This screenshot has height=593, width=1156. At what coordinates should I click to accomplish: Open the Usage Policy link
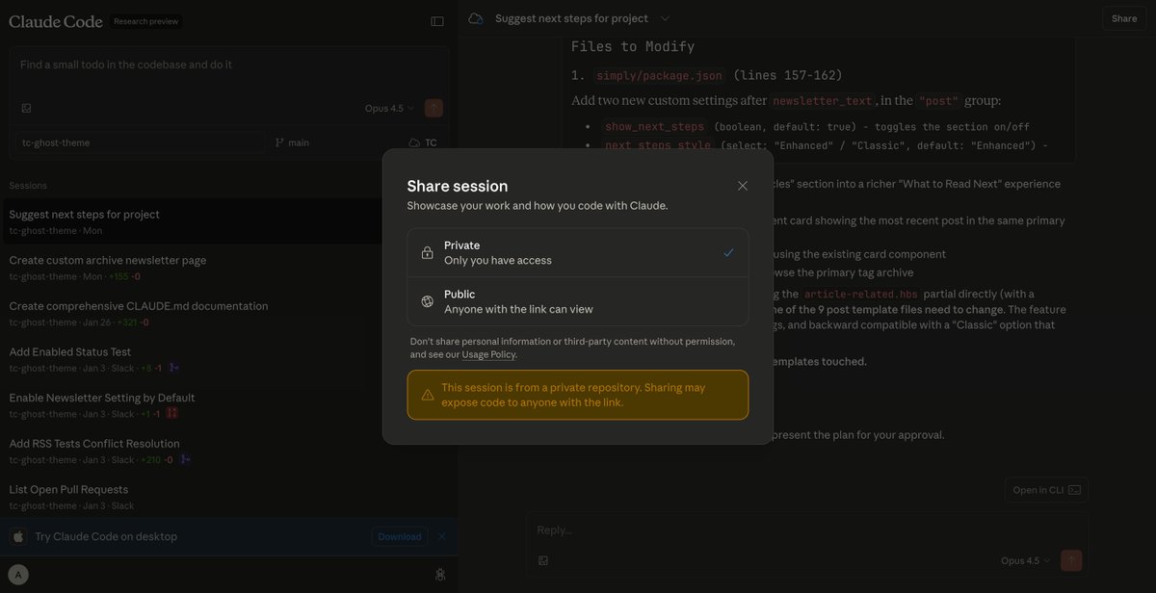pos(488,353)
